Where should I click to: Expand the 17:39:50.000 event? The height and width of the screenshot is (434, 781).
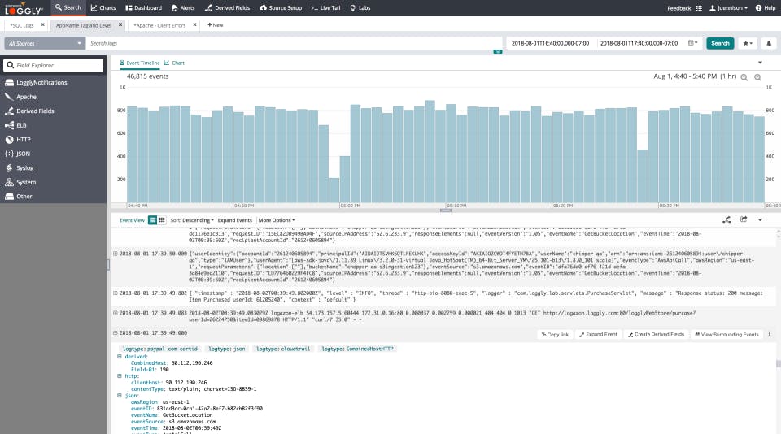coord(115,254)
